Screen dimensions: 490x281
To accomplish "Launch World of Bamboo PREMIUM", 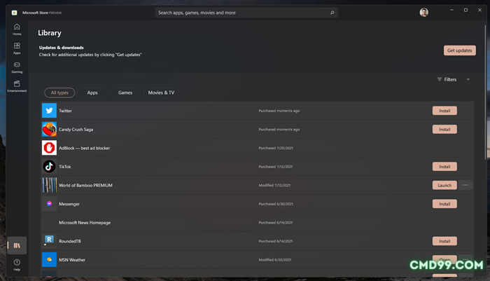I will click(x=444, y=185).
